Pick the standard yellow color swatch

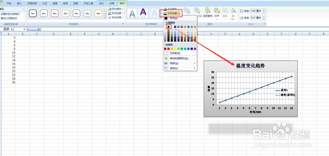175,49
